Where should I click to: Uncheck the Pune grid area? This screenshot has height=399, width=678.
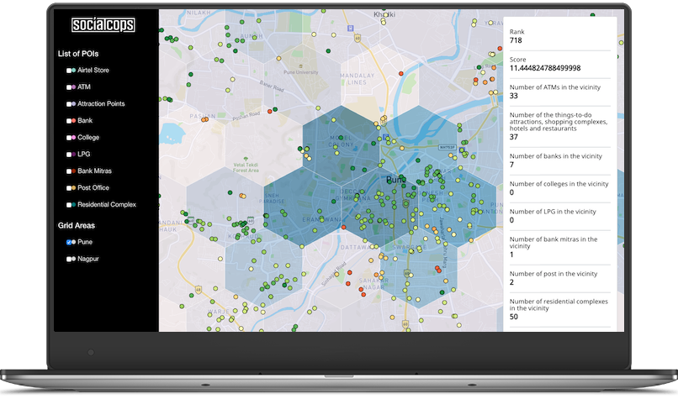point(68,242)
